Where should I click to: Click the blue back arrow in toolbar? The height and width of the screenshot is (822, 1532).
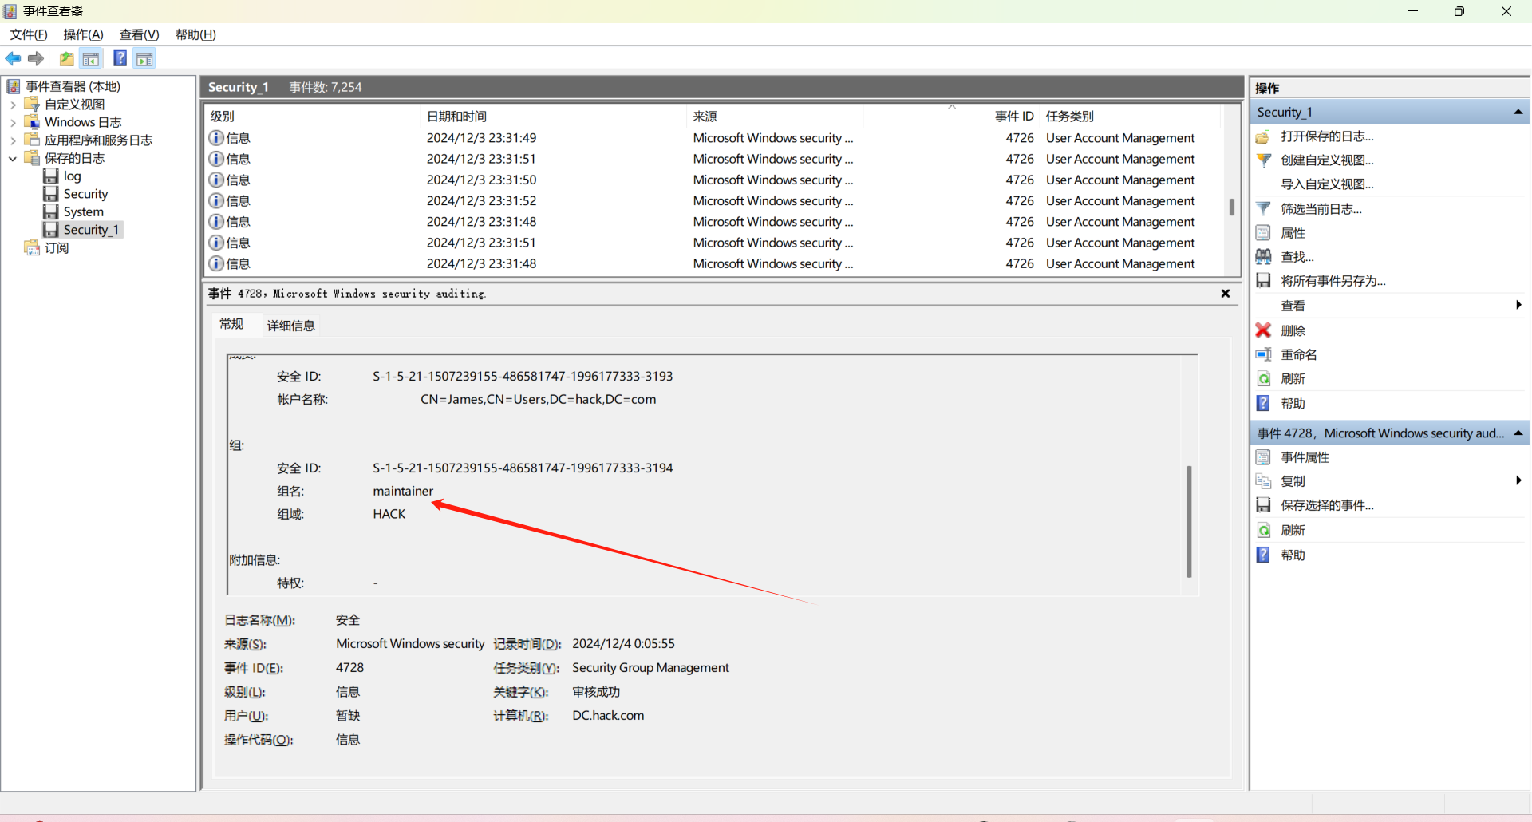13,58
